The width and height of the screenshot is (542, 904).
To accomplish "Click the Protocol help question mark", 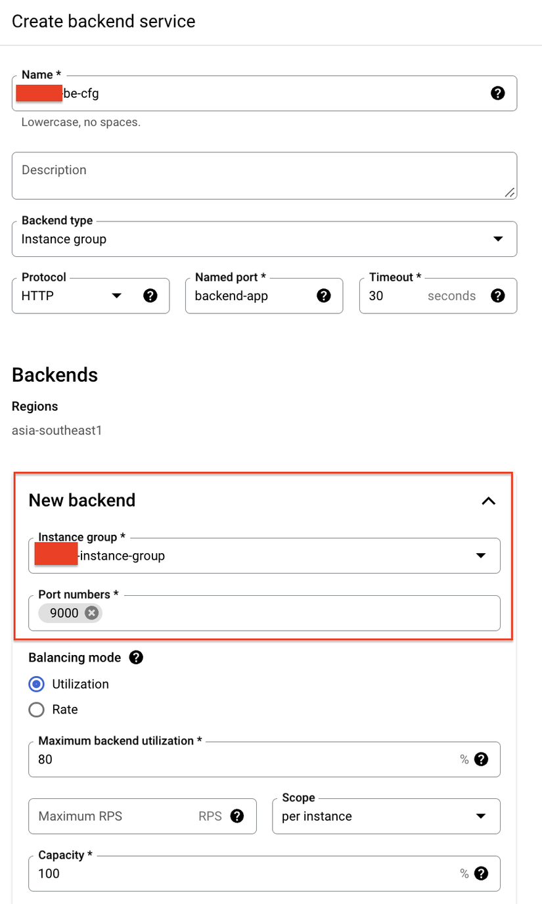I will click(150, 296).
